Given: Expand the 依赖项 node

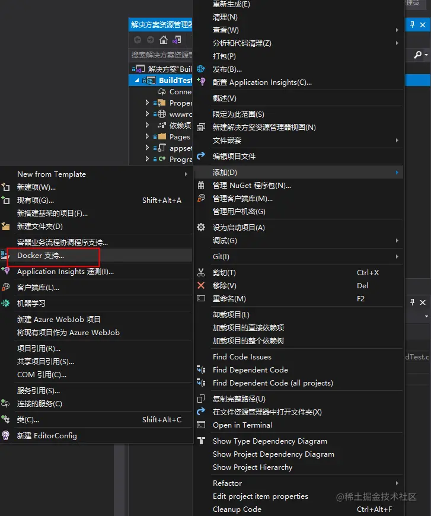Looking at the screenshot, I should click(147, 125).
